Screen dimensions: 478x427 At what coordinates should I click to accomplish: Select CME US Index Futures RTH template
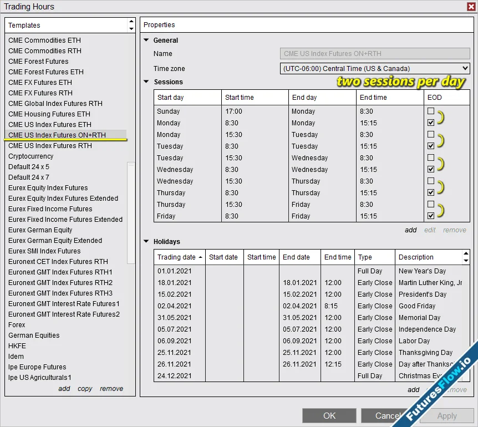pos(50,146)
